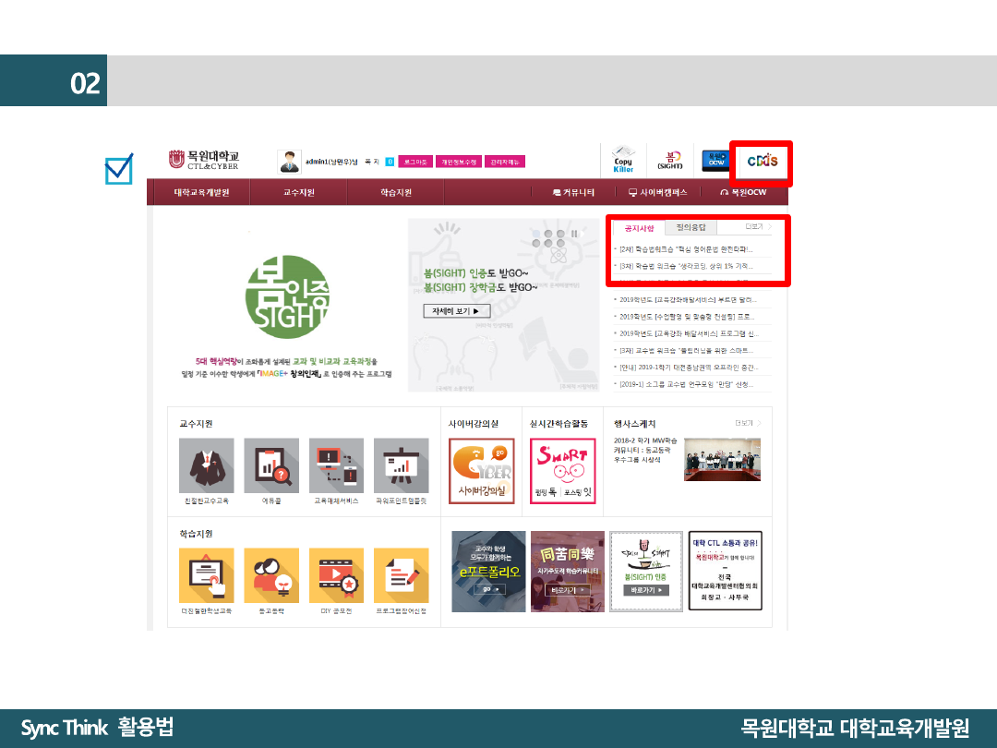
Task: Switch to the 질의응답 tab
Action: [690, 227]
